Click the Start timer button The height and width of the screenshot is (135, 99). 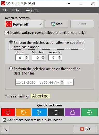pyautogui.click(x=57, y=24)
